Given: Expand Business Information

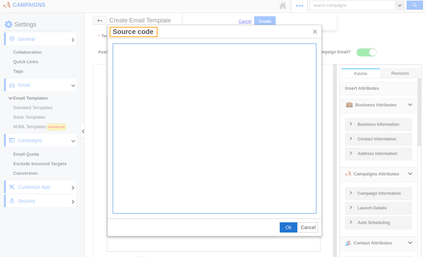Looking at the screenshot, I should point(378,124).
